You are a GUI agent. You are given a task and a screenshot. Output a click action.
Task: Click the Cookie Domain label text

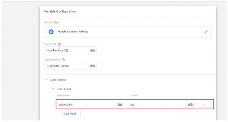click(52, 60)
